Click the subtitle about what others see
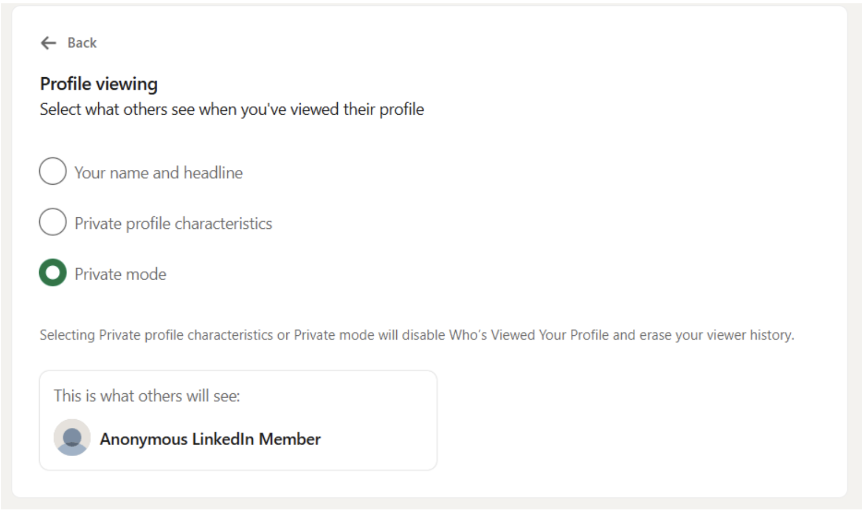The height and width of the screenshot is (514, 863). [x=231, y=109]
